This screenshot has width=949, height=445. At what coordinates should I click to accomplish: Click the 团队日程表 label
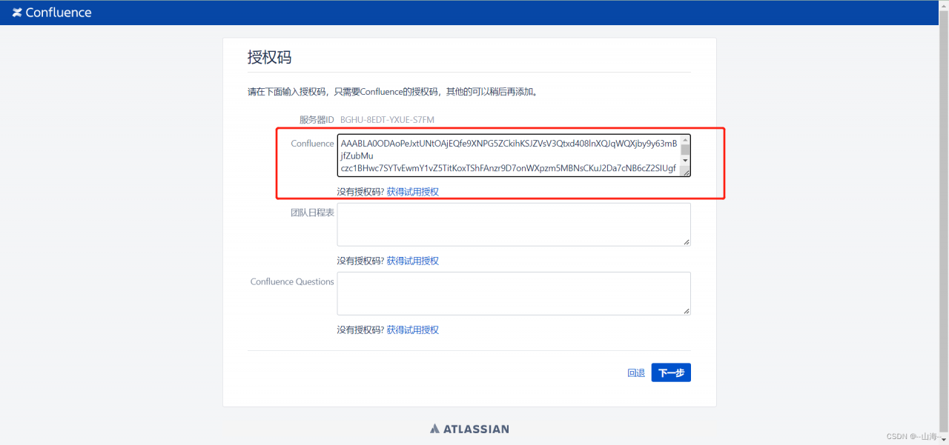pos(312,213)
